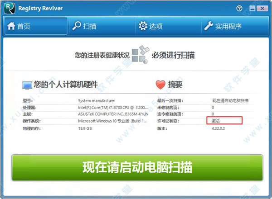Select the 0 value for 未修复的项
272x199 pixels.
coord(213,108)
